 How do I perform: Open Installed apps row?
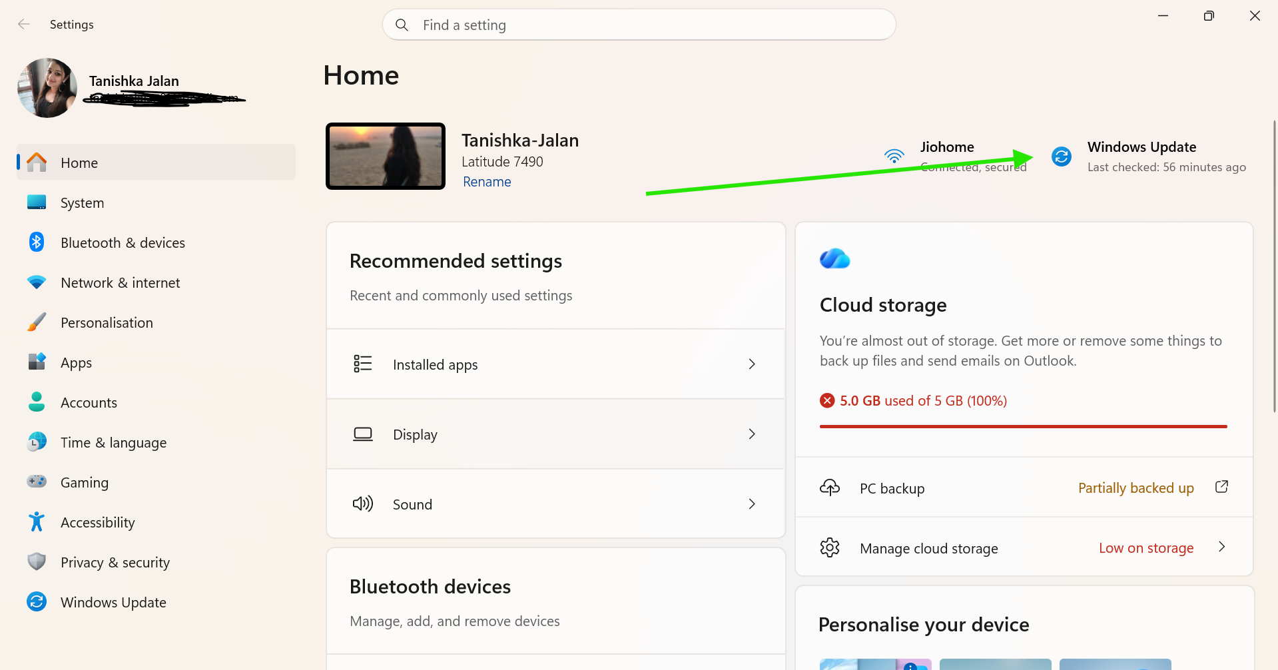(556, 364)
